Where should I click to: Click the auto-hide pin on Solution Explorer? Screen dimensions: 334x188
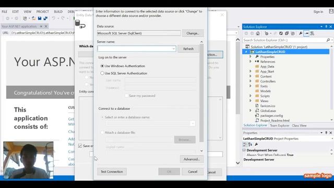(326, 27)
